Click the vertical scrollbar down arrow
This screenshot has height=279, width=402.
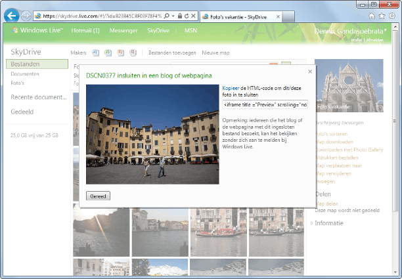click(x=395, y=272)
